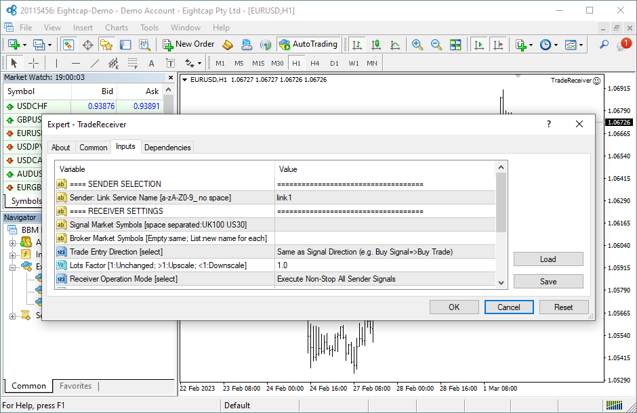Edit the Sender Link Service Name value link1

tap(385, 198)
